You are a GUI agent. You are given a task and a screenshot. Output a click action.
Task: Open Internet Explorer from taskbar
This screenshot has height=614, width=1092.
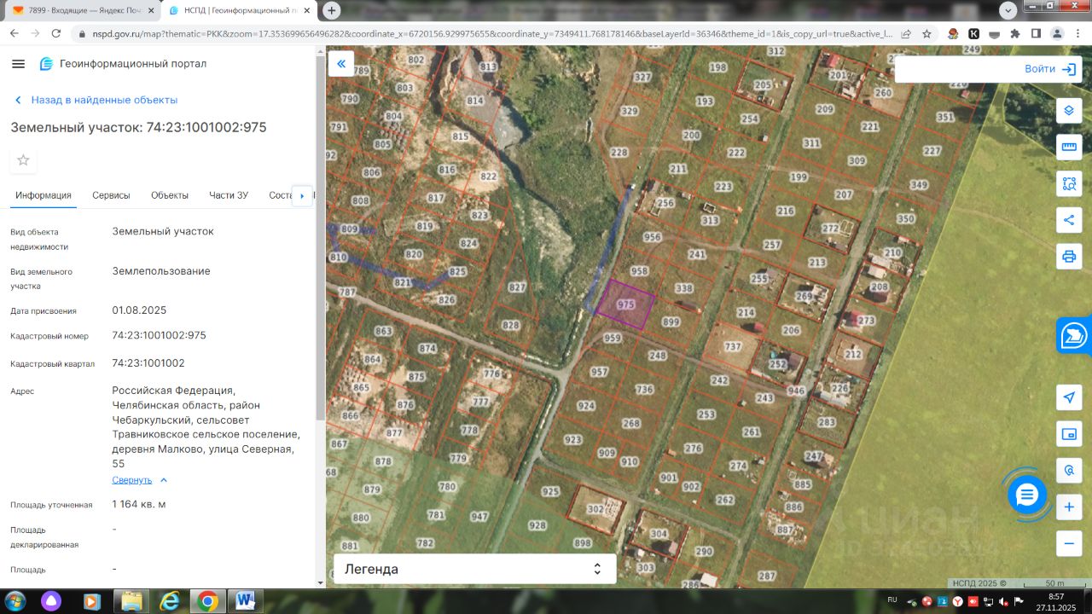[171, 601]
